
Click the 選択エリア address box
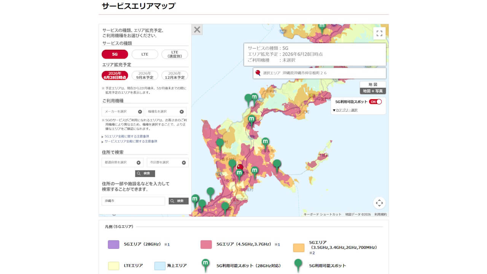[x=320, y=73]
